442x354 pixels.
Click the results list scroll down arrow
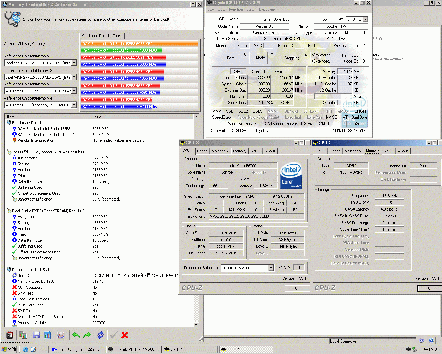(x=196, y=325)
